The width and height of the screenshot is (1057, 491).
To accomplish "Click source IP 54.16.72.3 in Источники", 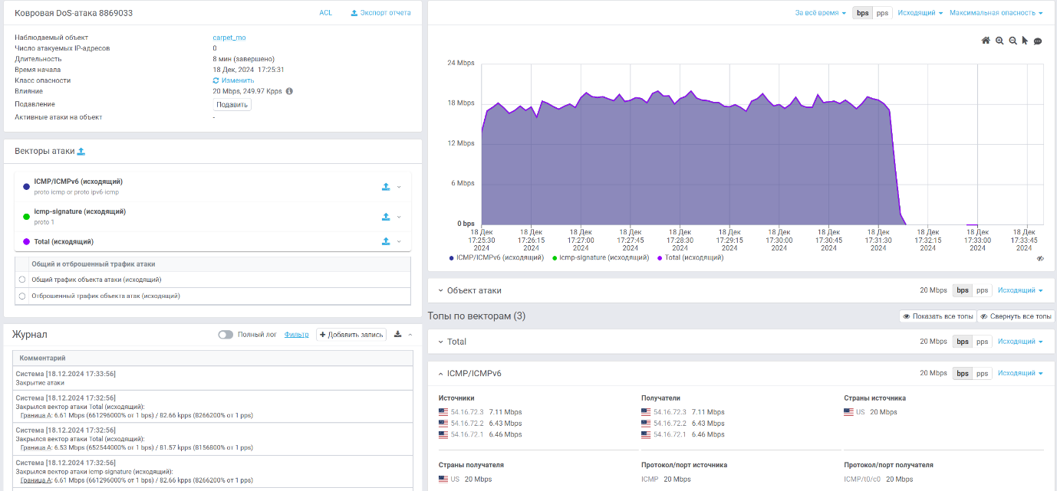I will (466, 412).
